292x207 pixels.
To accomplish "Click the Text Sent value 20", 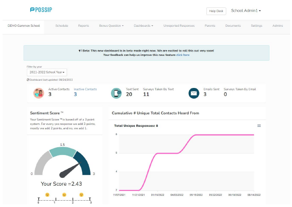I will pyautogui.click(x=129, y=94).
